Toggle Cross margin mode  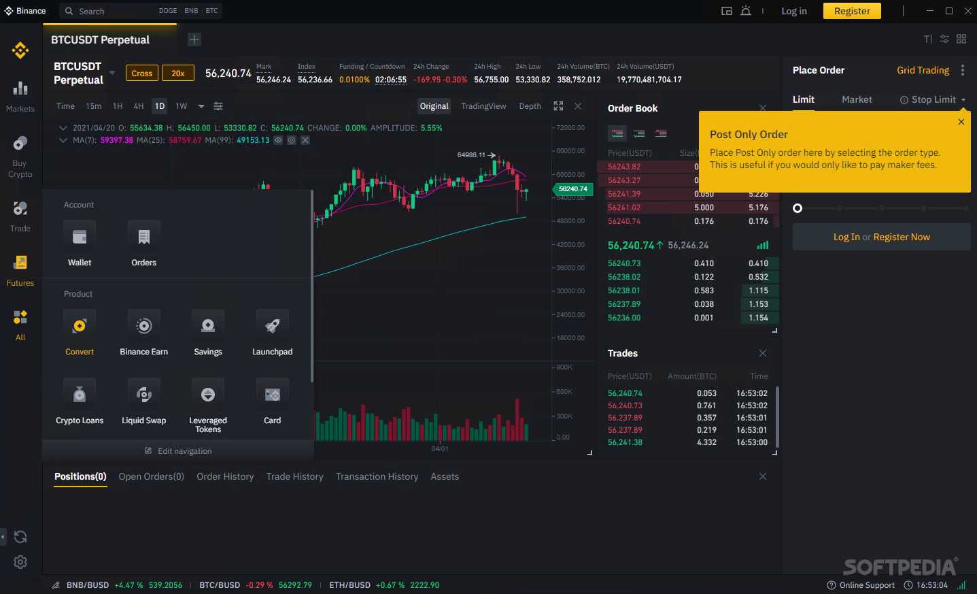coord(142,73)
